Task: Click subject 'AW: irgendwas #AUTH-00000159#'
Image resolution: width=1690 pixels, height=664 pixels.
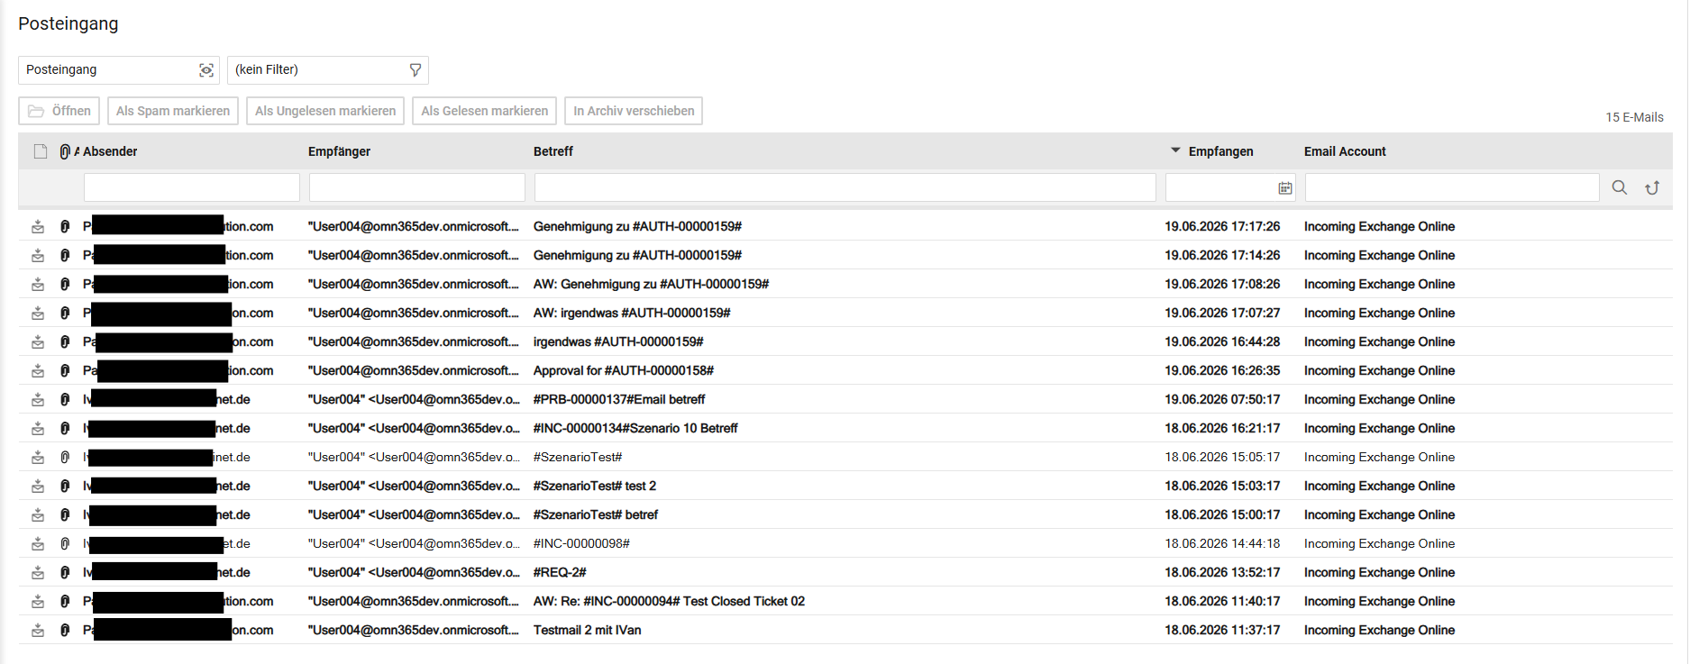Action: point(632,313)
